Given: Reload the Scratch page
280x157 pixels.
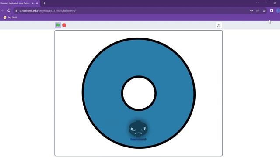Looking at the screenshot, I should point(9,10).
